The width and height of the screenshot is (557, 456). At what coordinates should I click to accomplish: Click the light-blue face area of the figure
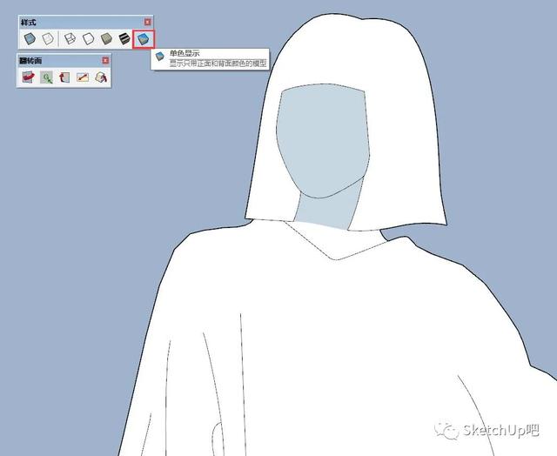[323, 140]
